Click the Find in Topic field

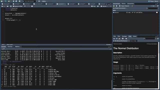(x=133, y=41)
